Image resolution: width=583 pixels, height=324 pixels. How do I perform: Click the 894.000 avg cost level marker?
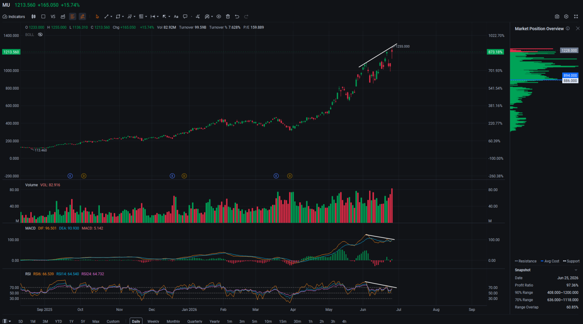[x=570, y=75]
